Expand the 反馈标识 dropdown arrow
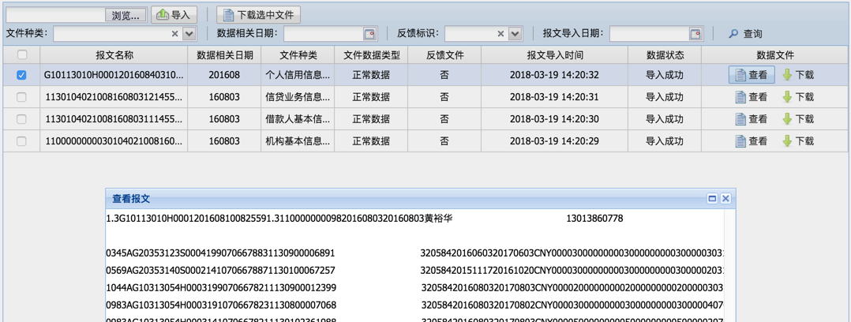The width and height of the screenshot is (851, 322). (x=515, y=34)
